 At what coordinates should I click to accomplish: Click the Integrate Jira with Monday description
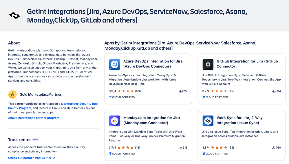[147, 136]
